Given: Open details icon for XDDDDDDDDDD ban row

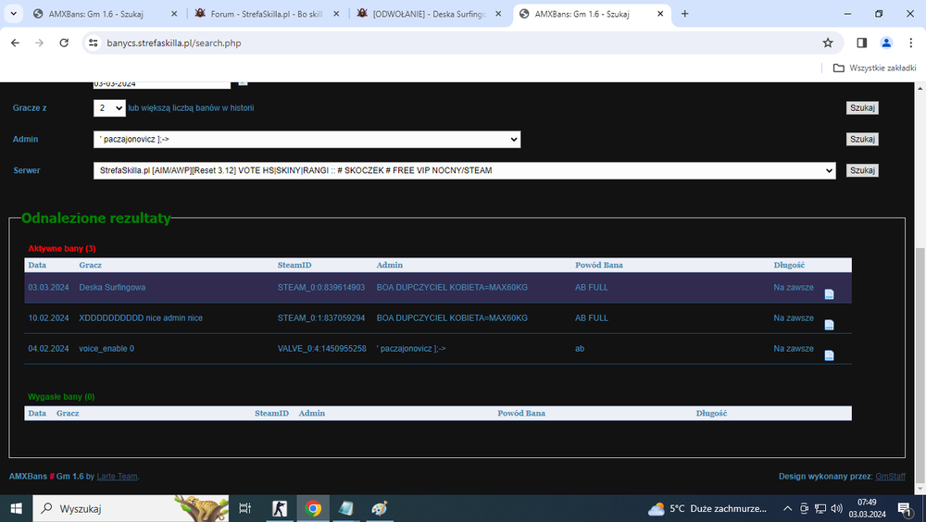Looking at the screenshot, I should [829, 325].
